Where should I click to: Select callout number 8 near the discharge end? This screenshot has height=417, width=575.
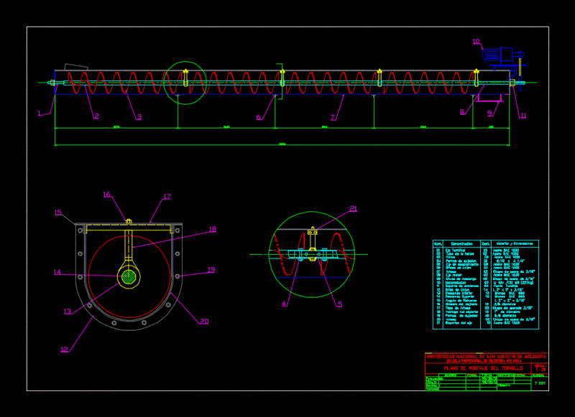pos(462,112)
